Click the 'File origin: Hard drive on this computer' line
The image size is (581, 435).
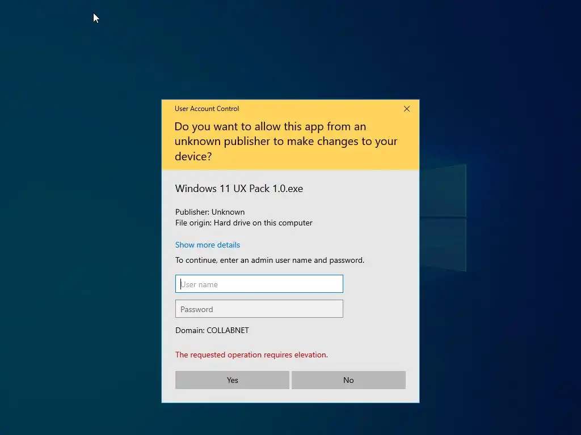pyautogui.click(x=244, y=223)
